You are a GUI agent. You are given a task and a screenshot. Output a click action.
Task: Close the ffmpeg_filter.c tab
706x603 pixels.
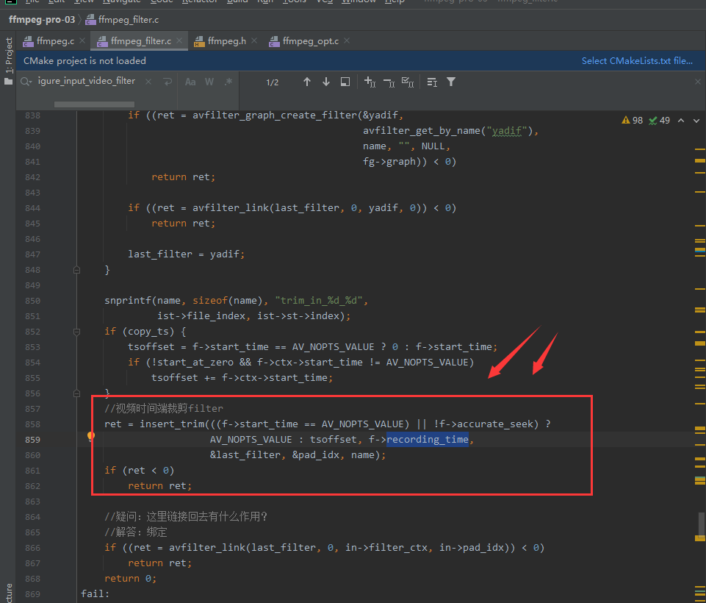coord(179,40)
